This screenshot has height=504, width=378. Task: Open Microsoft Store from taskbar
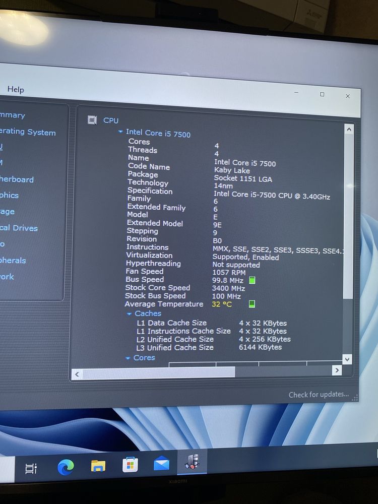pos(130,465)
